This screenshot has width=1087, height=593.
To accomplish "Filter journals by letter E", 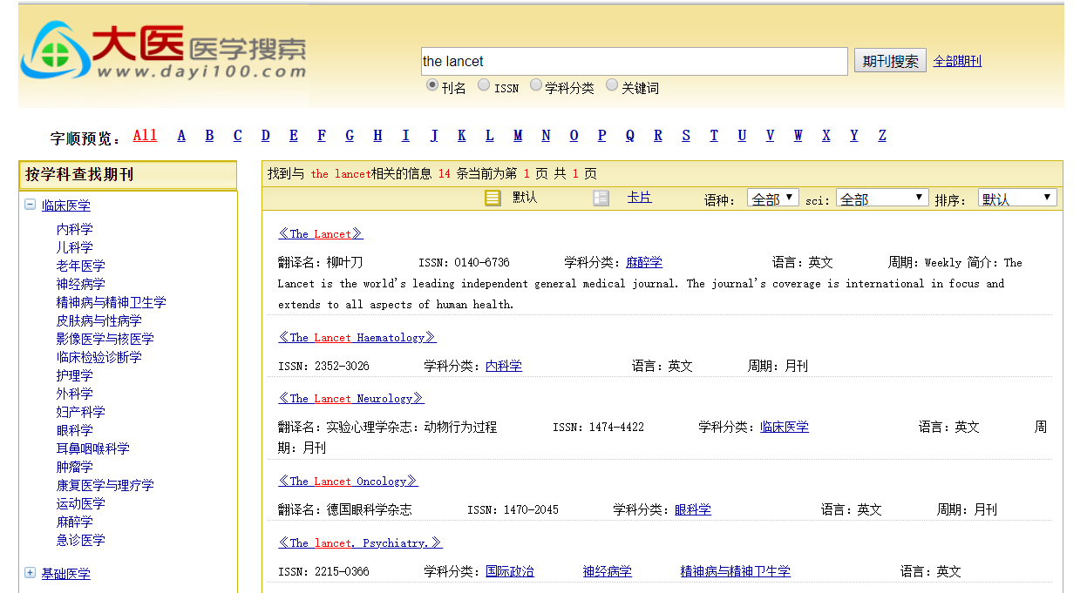I will pyautogui.click(x=294, y=135).
